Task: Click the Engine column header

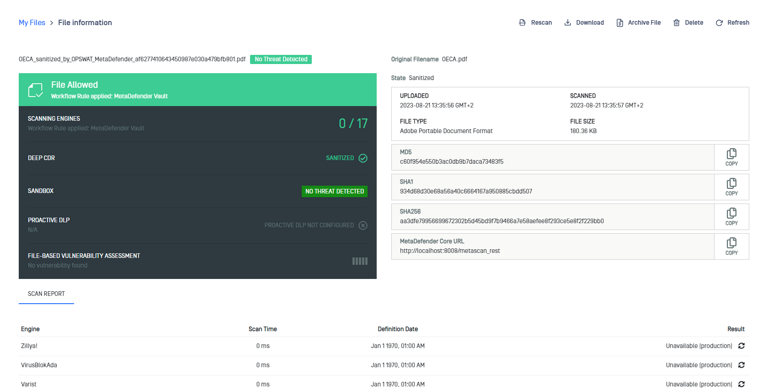Action: (x=30, y=329)
